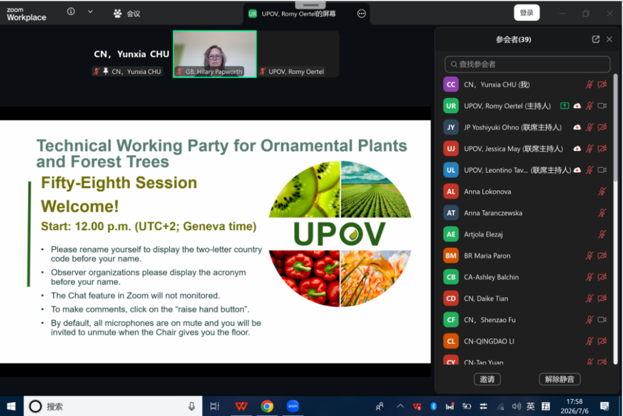Click the taskbar 搜索 search box

tap(113, 406)
